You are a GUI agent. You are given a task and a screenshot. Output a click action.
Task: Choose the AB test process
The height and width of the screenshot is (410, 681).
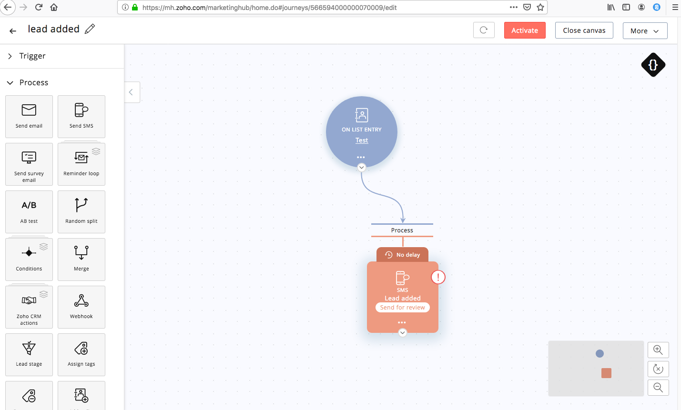[x=29, y=211]
